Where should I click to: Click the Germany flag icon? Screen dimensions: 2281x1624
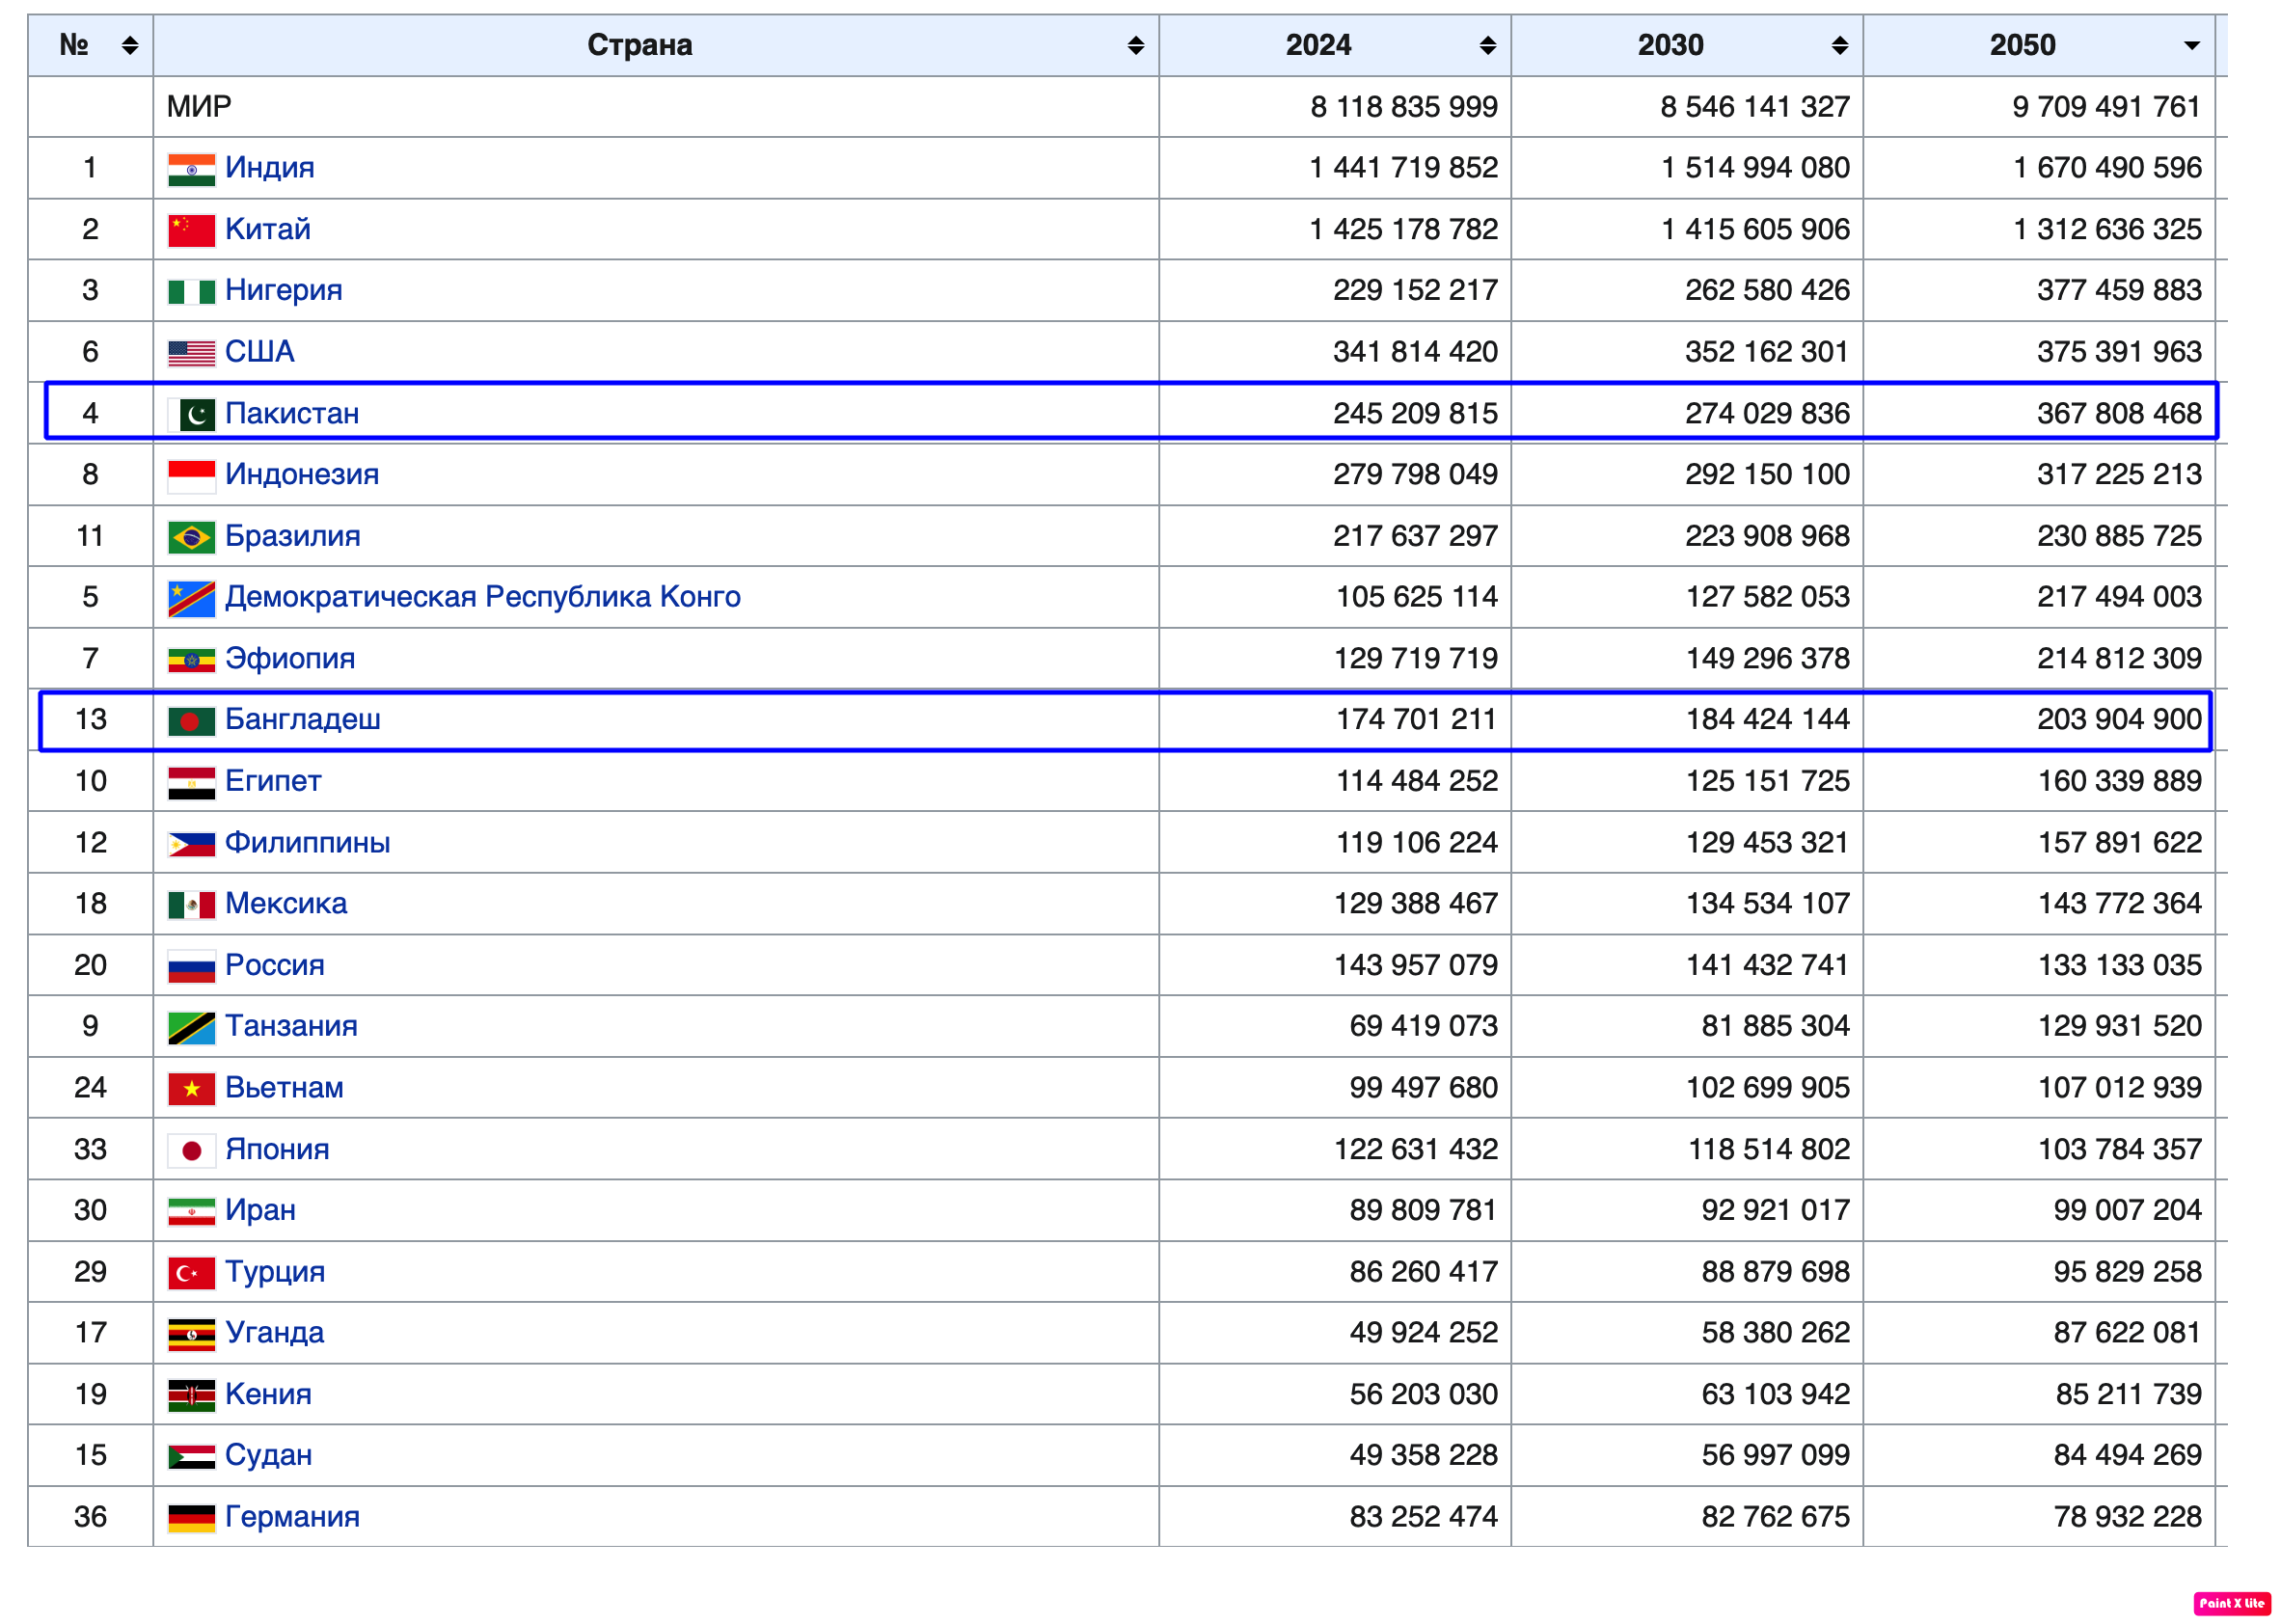[191, 1519]
